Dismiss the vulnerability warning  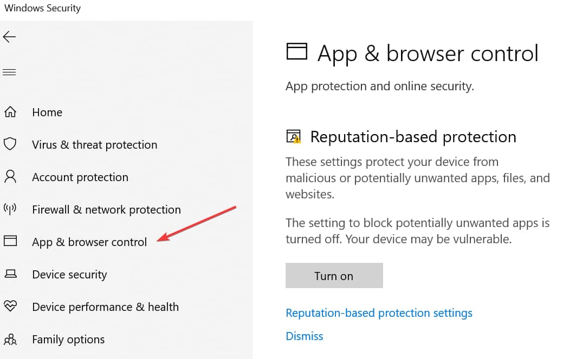click(x=304, y=336)
